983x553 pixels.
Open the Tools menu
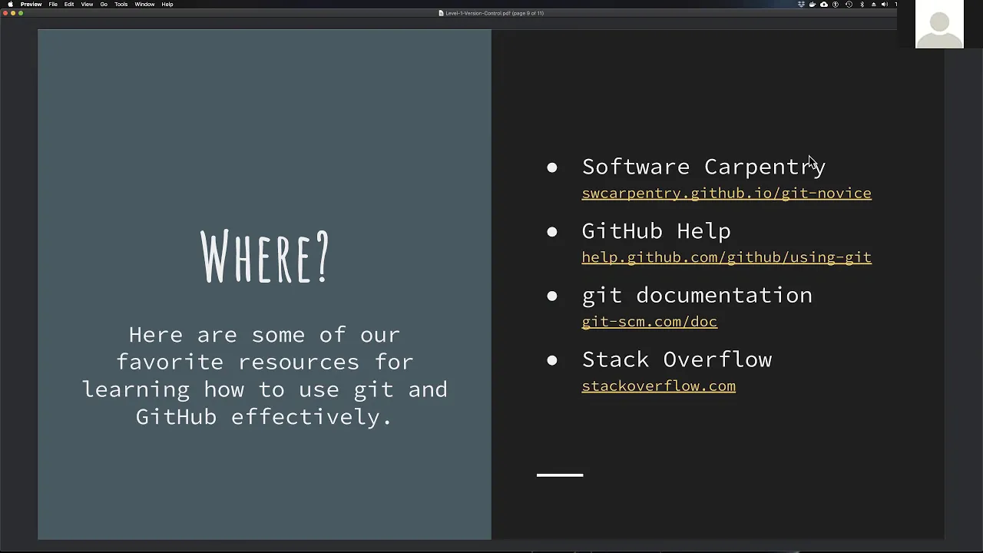point(121,4)
